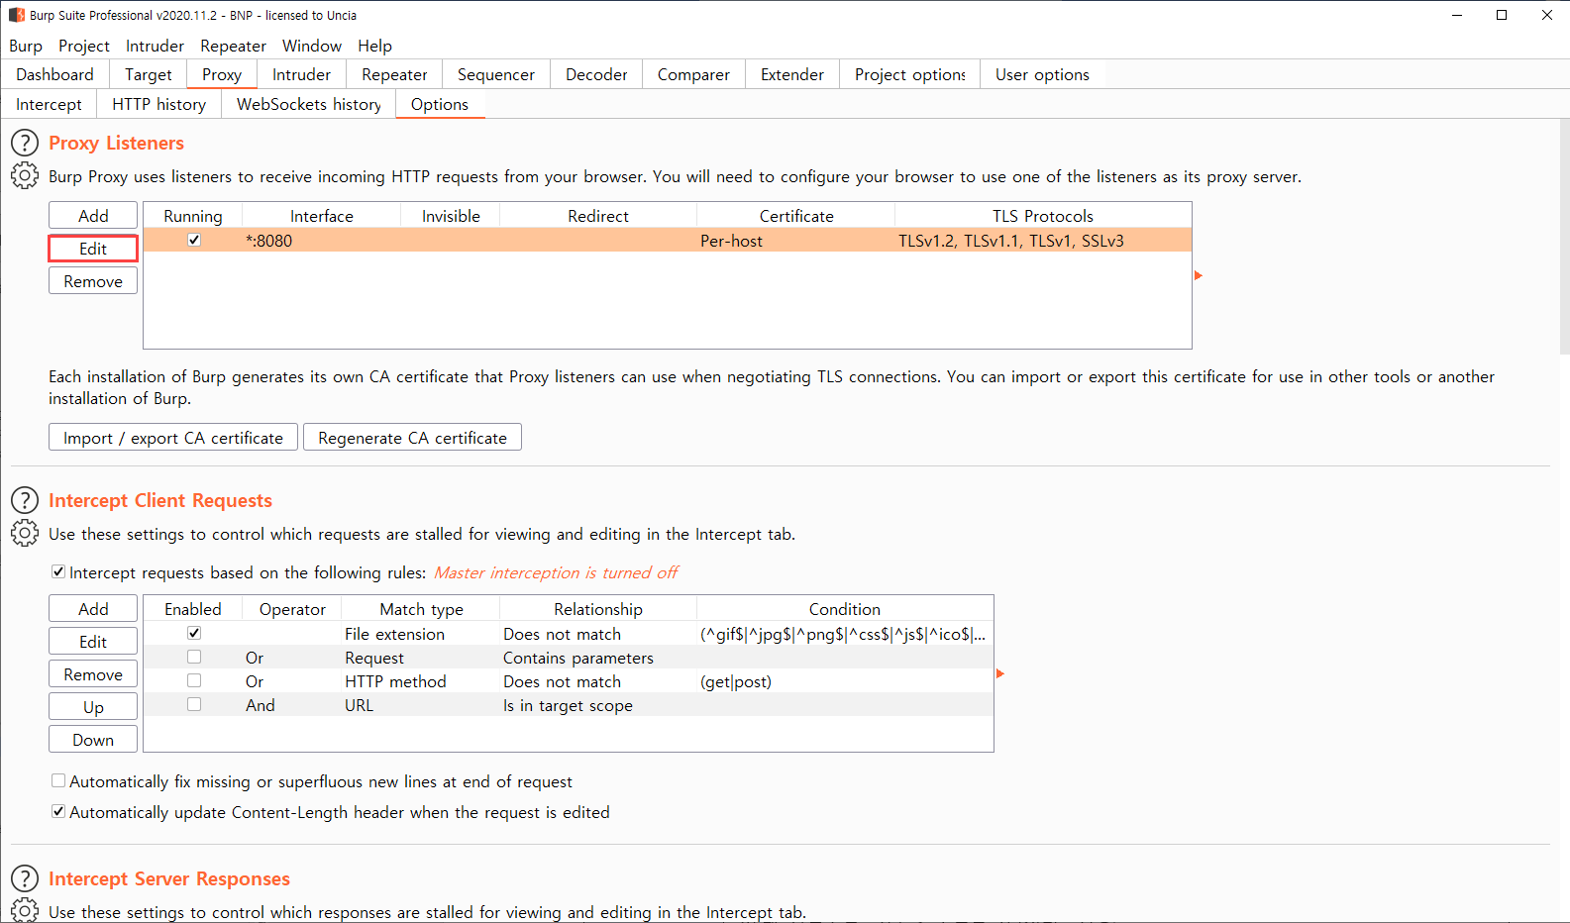Image resolution: width=1570 pixels, height=923 pixels.
Task: Toggle automatically update Content-Length header option
Action: click(58, 811)
